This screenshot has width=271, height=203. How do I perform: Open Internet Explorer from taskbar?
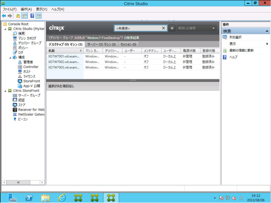point(62,198)
